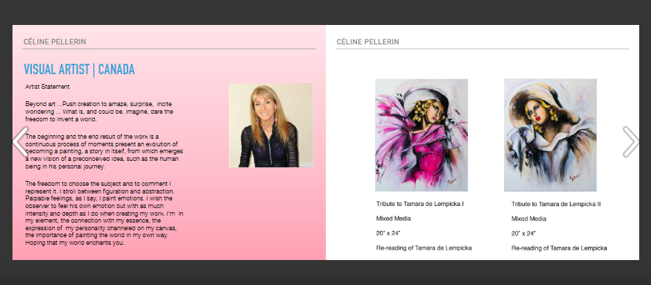The width and height of the screenshot is (651, 285).
Task: Click the Artist Statement label
Action: 47,87
